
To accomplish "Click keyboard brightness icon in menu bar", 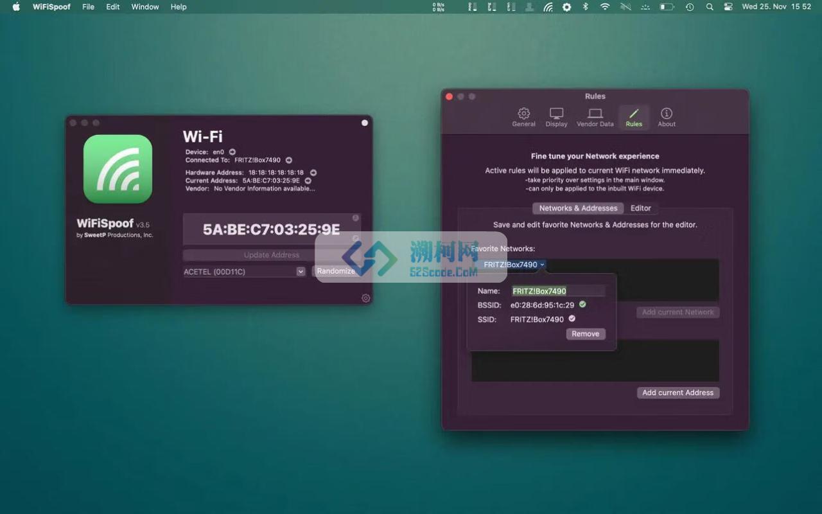I will point(645,7).
